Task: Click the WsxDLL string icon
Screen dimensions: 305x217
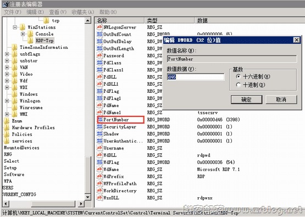Action: (99, 198)
